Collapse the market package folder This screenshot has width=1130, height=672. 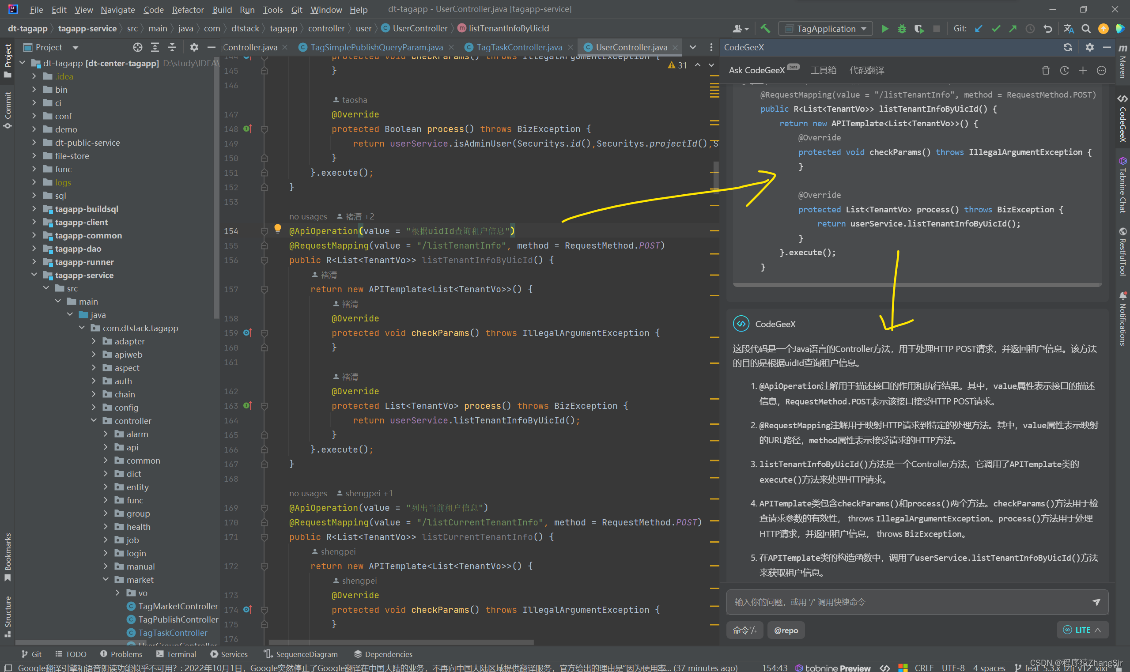(x=106, y=579)
